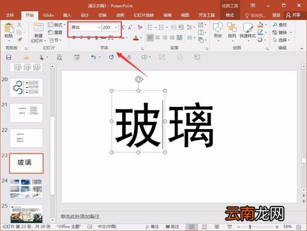Switch to the Drawing Tools Format tab
Image resolution: width=307 pixels, height=231 pixels.
click(x=230, y=15)
